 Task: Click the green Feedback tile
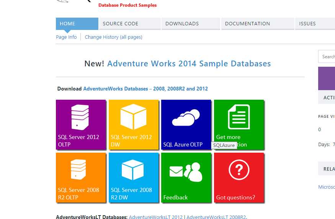click(186, 178)
